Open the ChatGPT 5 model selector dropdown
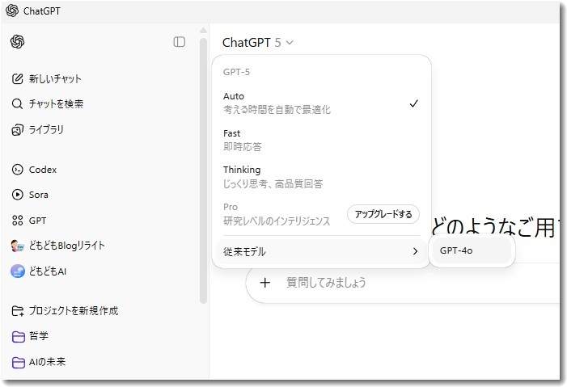The width and height of the screenshot is (567, 387). coord(258,43)
